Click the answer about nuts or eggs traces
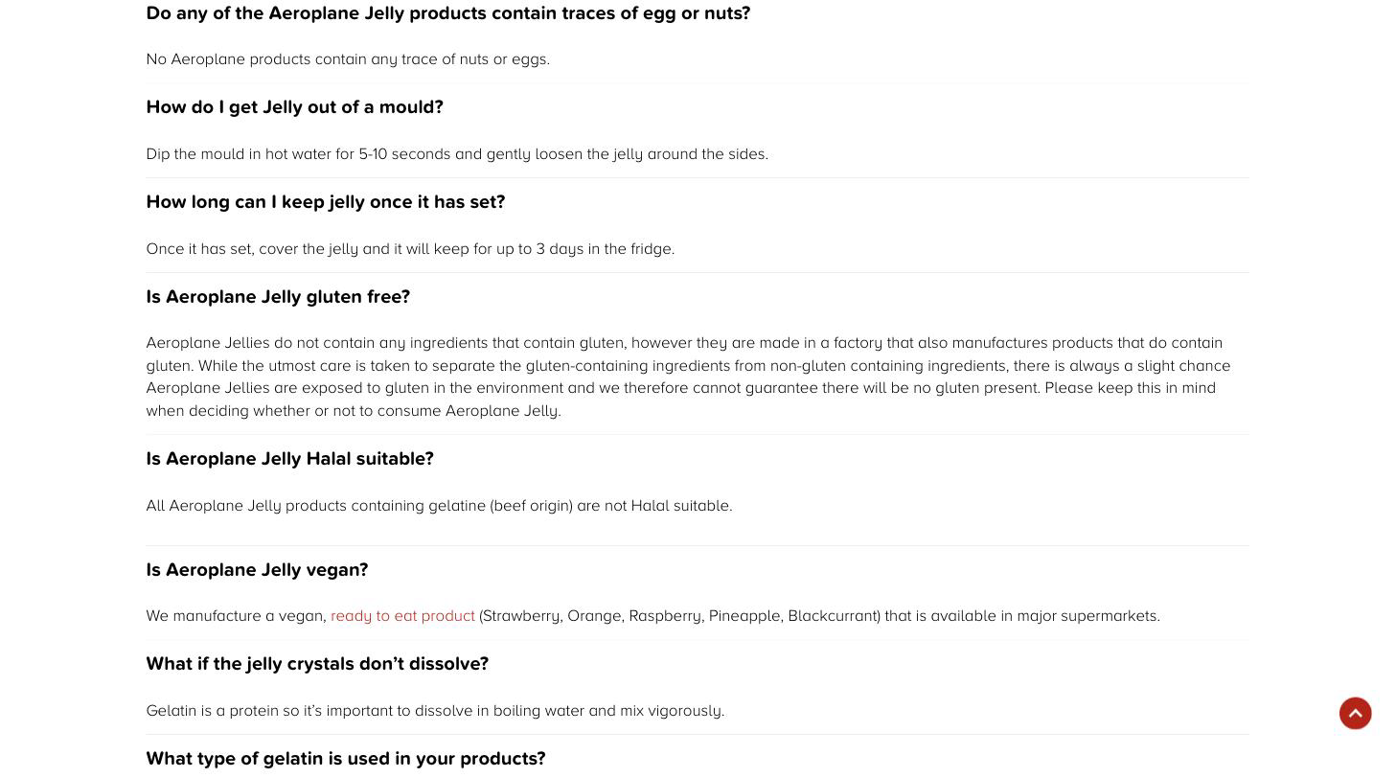The width and height of the screenshot is (1396, 778). coord(348,59)
